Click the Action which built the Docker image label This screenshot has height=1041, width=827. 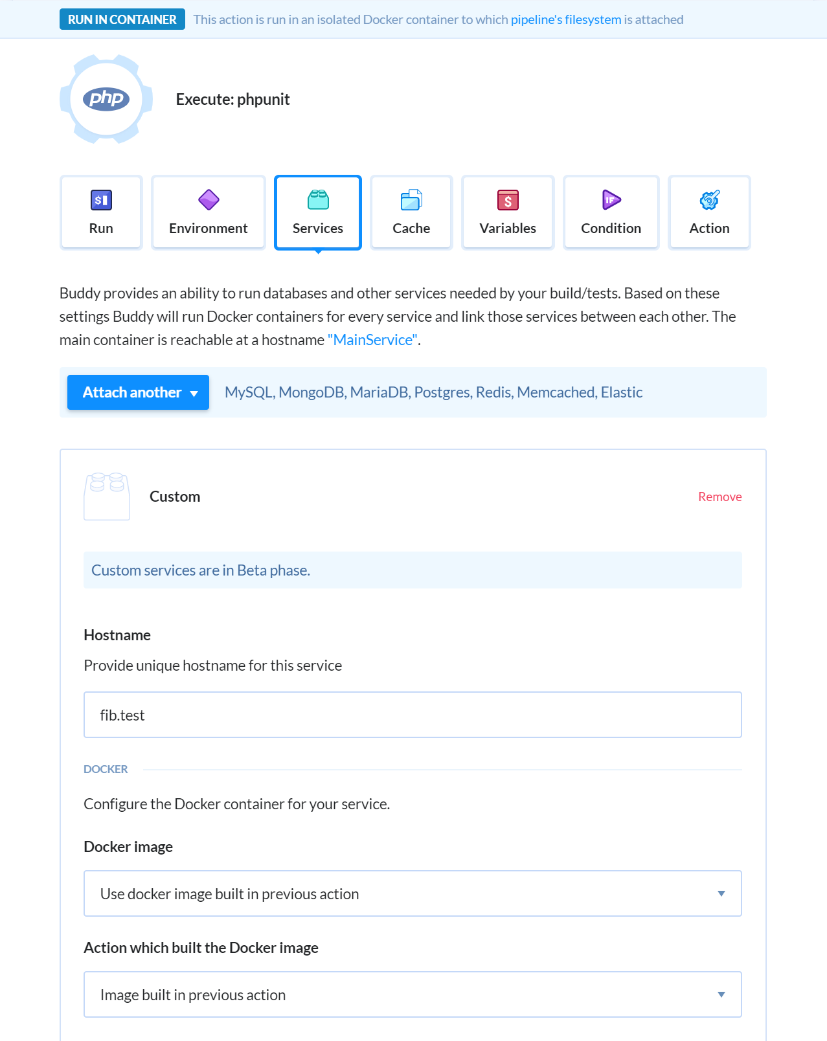[201, 948]
